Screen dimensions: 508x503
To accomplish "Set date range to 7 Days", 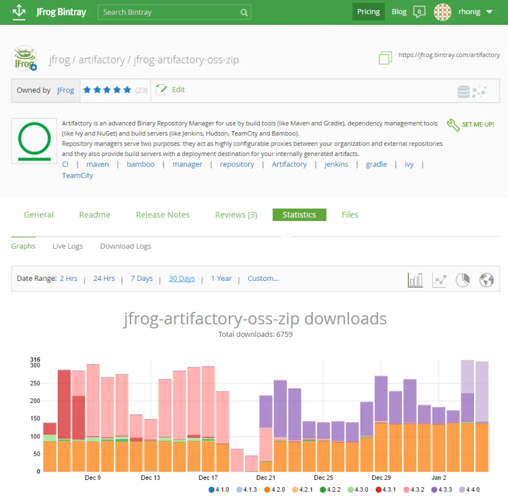I will [x=142, y=278].
